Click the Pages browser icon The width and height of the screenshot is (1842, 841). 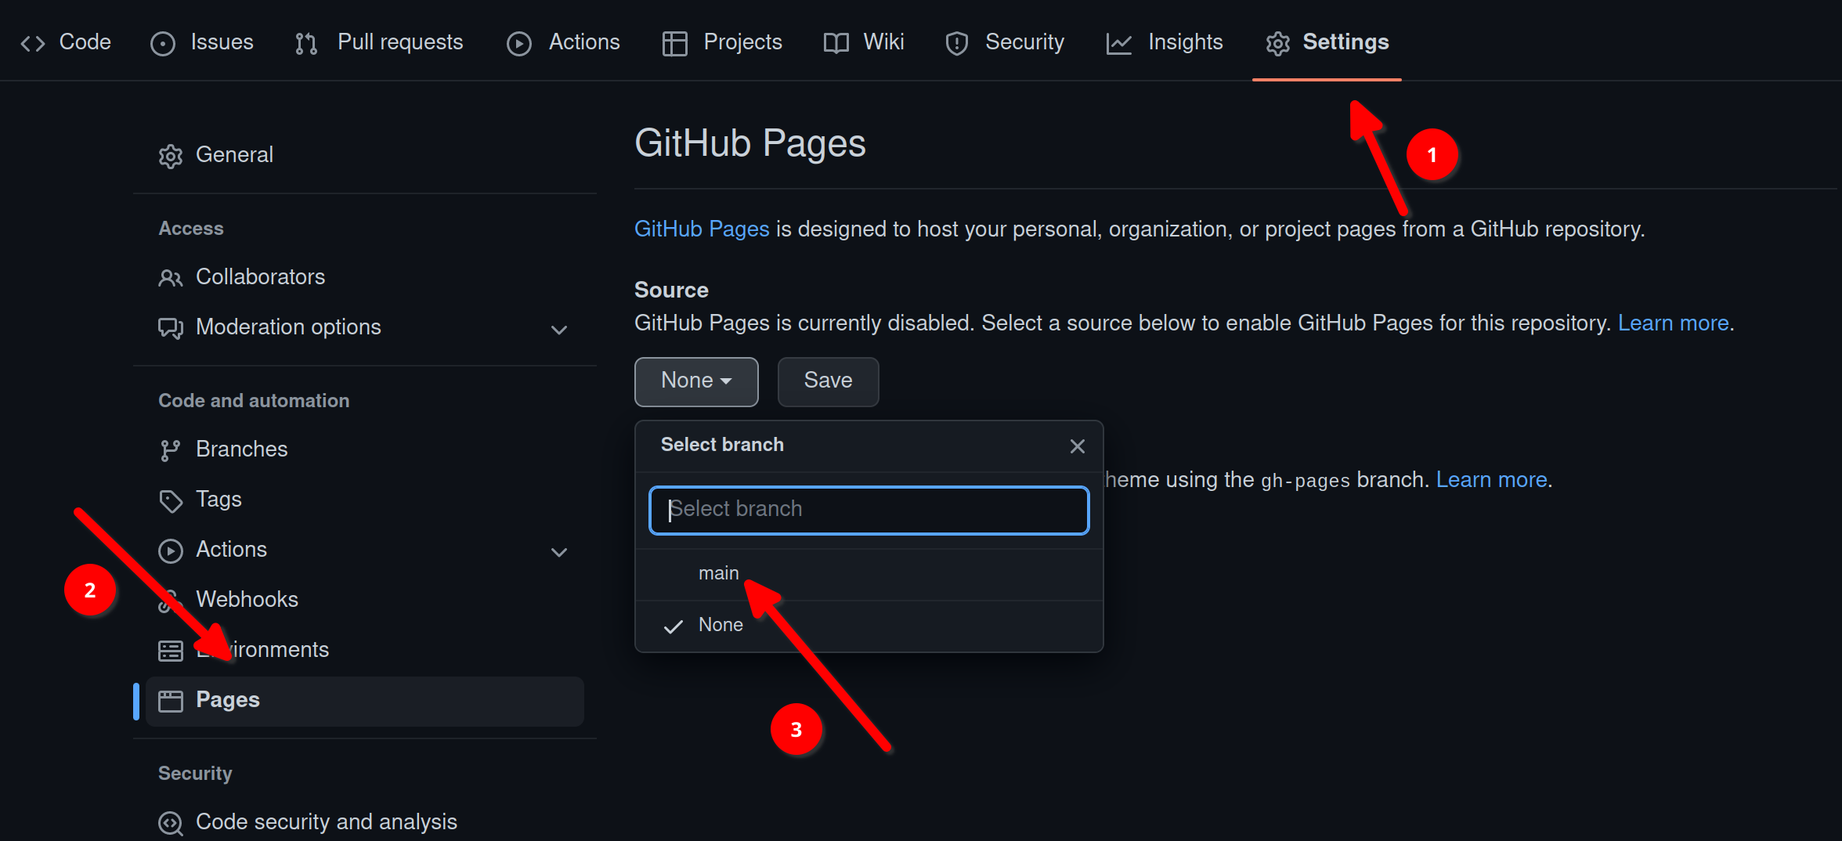(x=171, y=701)
